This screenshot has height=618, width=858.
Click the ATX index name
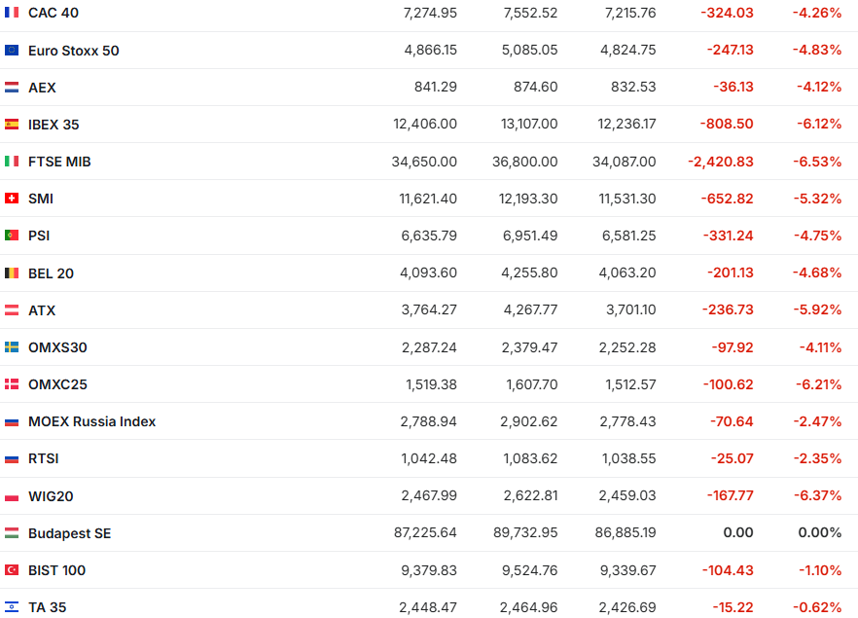[42, 310]
